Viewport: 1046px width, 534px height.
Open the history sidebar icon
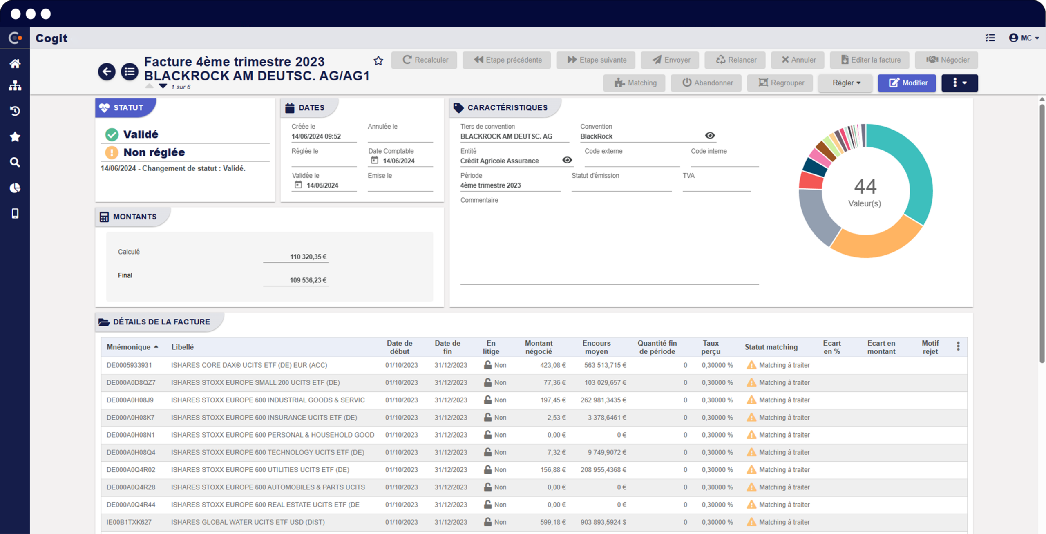[x=15, y=111]
